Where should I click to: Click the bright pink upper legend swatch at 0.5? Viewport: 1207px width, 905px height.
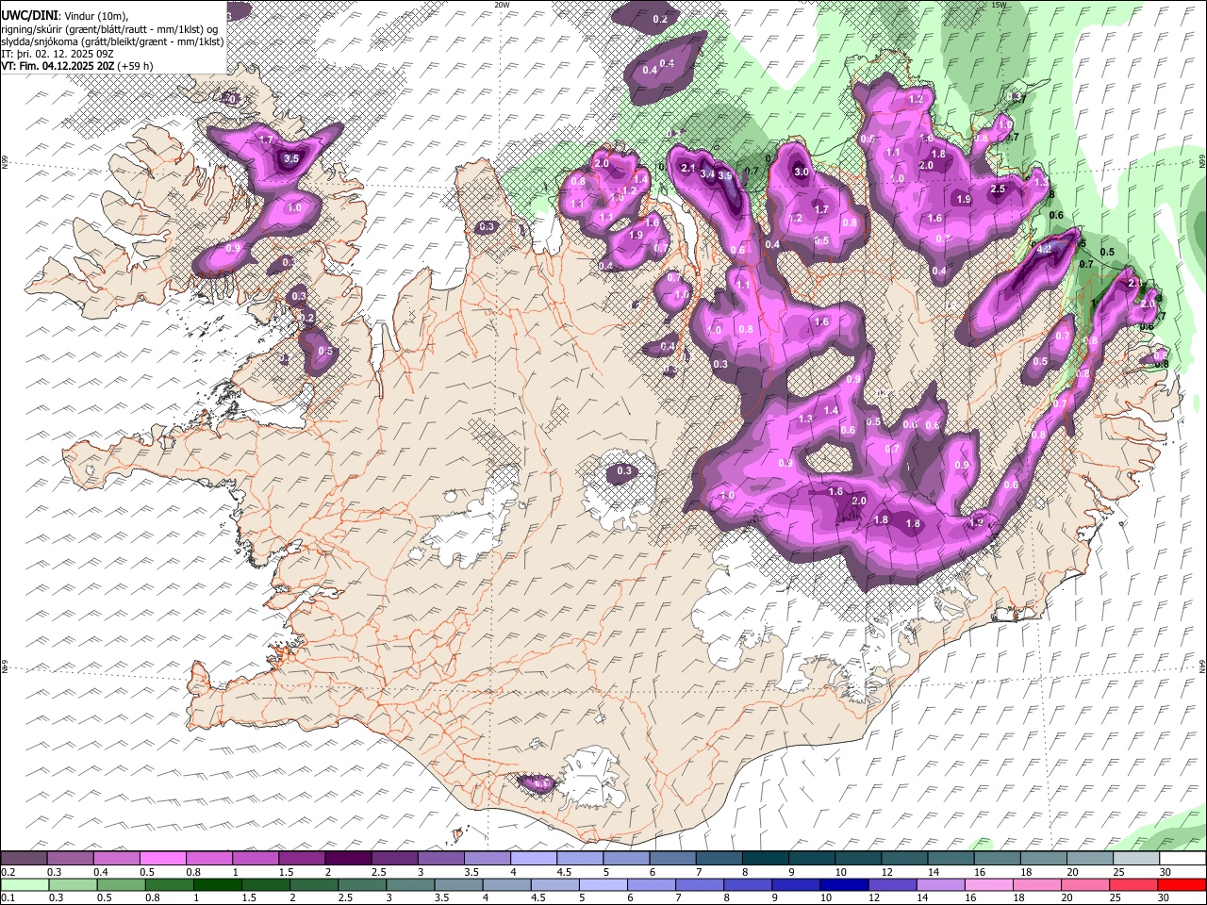click(163, 859)
